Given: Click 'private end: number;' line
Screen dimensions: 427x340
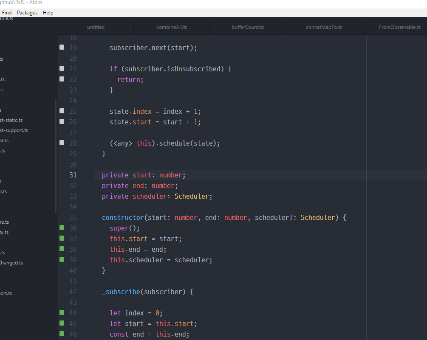Looking at the screenshot, I should point(140,186).
